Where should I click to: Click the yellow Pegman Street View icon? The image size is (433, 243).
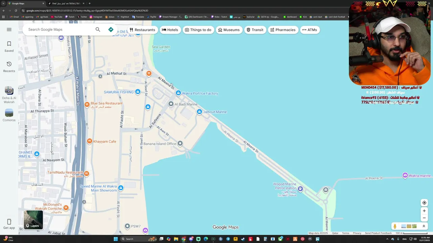395,226
